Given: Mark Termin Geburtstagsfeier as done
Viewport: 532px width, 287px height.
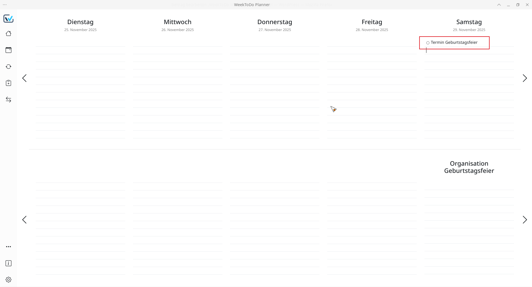Looking at the screenshot, I should [428, 43].
